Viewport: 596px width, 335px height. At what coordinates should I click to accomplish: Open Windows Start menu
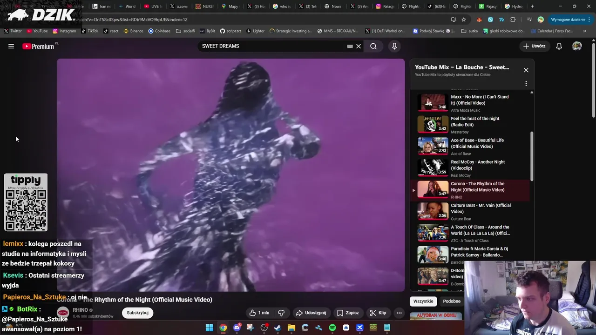point(210,328)
